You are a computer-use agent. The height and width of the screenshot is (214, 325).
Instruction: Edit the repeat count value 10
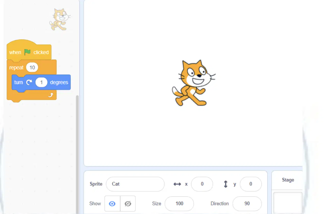[32, 67]
